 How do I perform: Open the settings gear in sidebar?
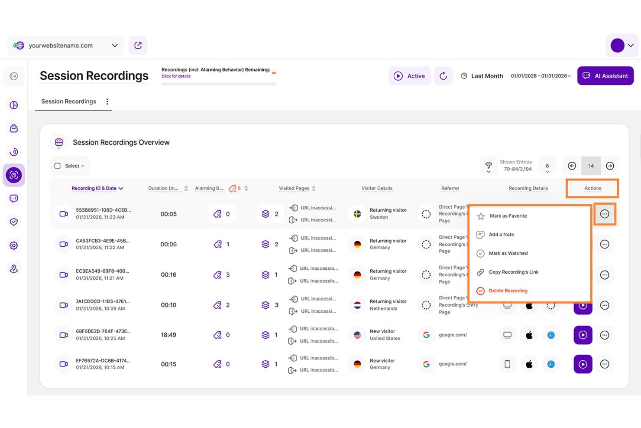tap(14, 245)
